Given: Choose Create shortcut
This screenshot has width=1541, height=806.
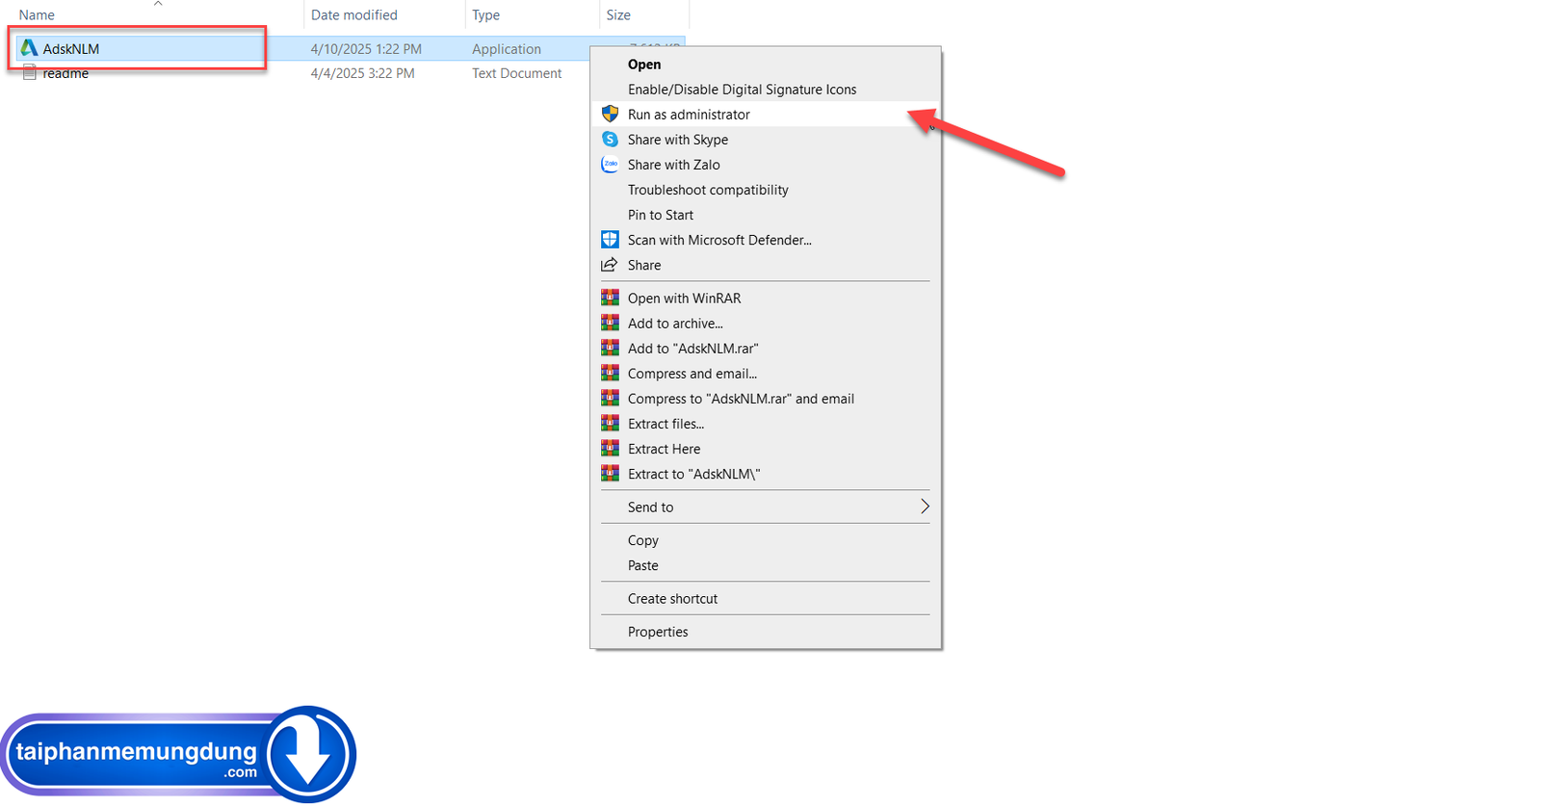Looking at the screenshot, I should (x=766, y=599).
